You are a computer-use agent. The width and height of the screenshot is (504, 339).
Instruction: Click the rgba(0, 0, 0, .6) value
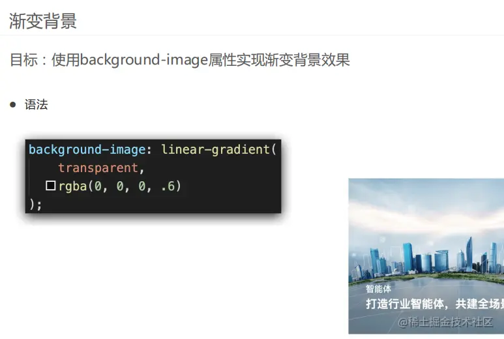[x=120, y=186]
